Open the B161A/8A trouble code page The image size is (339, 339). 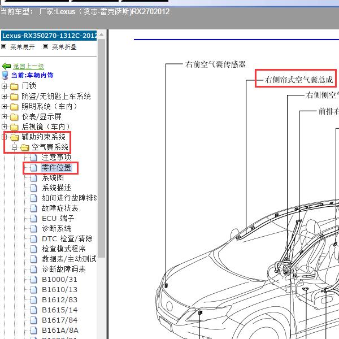click(60, 330)
